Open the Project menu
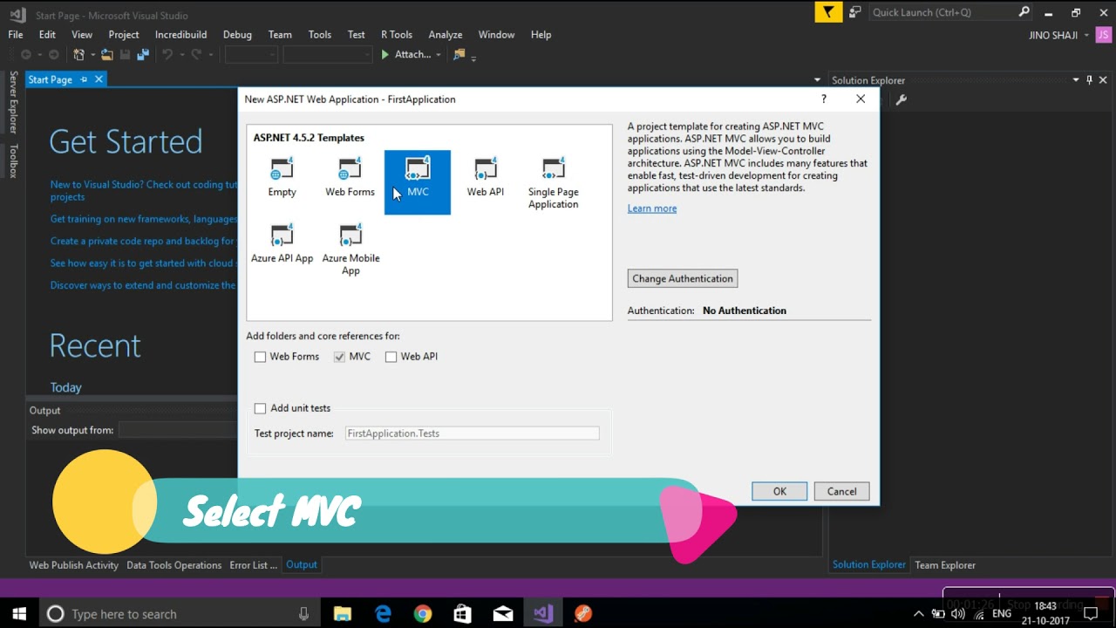This screenshot has width=1116, height=628. pos(124,35)
